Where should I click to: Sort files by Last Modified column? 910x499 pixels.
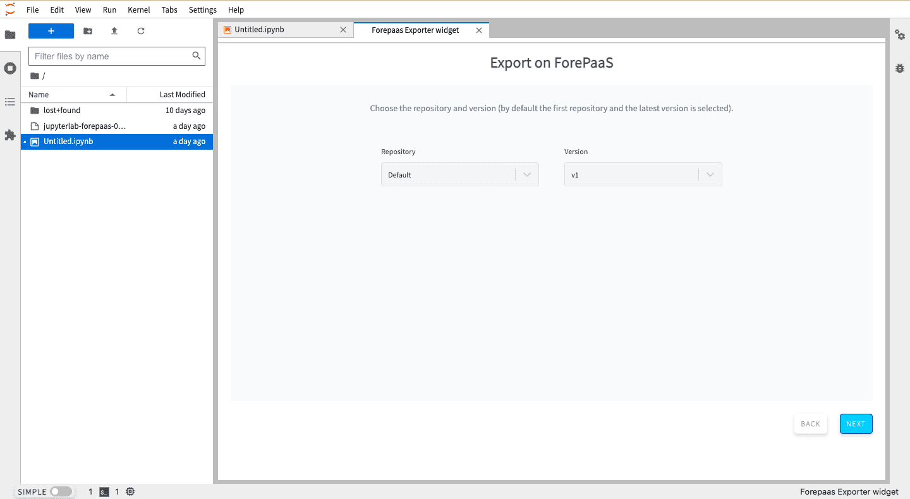point(170,95)
